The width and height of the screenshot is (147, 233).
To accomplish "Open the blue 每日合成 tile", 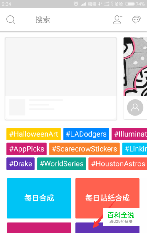I will pyautogui.click(x=39, y=198).
